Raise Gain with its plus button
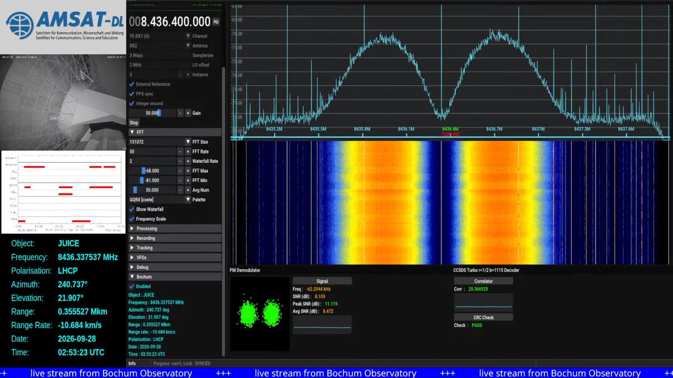673x378 pixels. (x=188, y=113)
